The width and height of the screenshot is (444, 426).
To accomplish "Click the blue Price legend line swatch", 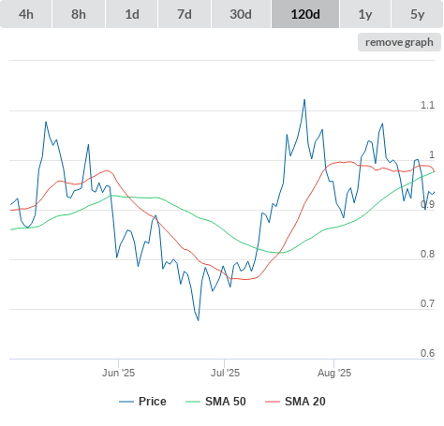I will pyautogui.click(x=126, y=402).
